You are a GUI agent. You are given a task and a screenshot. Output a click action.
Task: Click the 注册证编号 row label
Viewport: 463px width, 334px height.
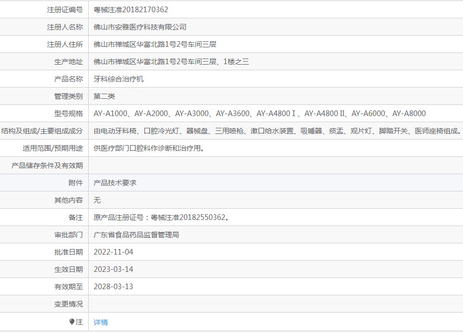coord(65,10)
